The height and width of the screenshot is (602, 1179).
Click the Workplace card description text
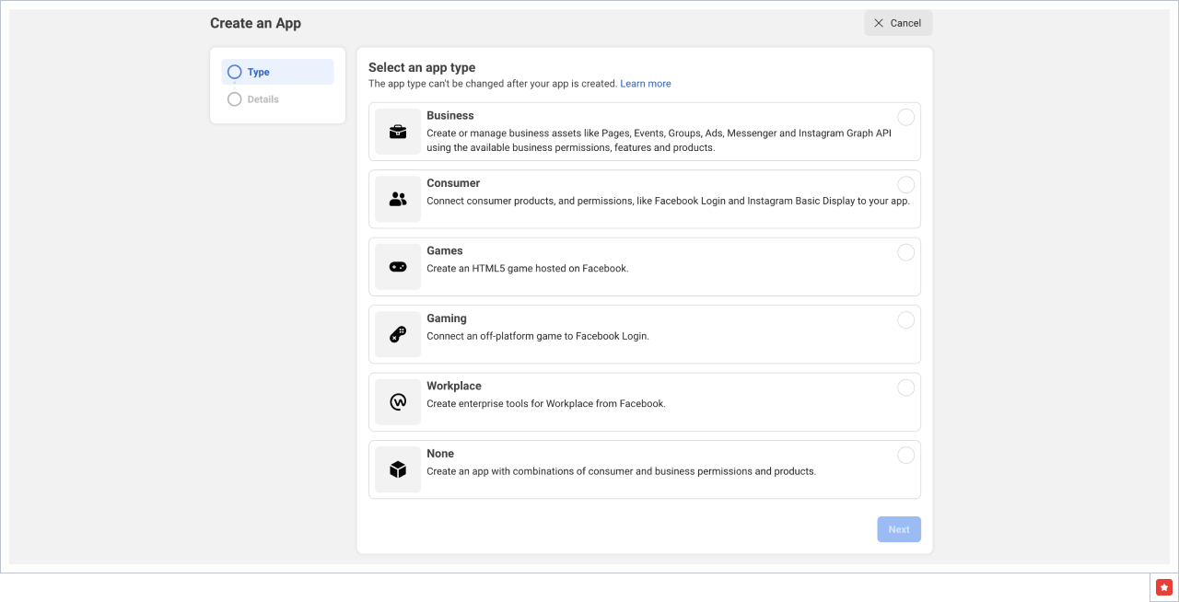[x=545, y=404]
